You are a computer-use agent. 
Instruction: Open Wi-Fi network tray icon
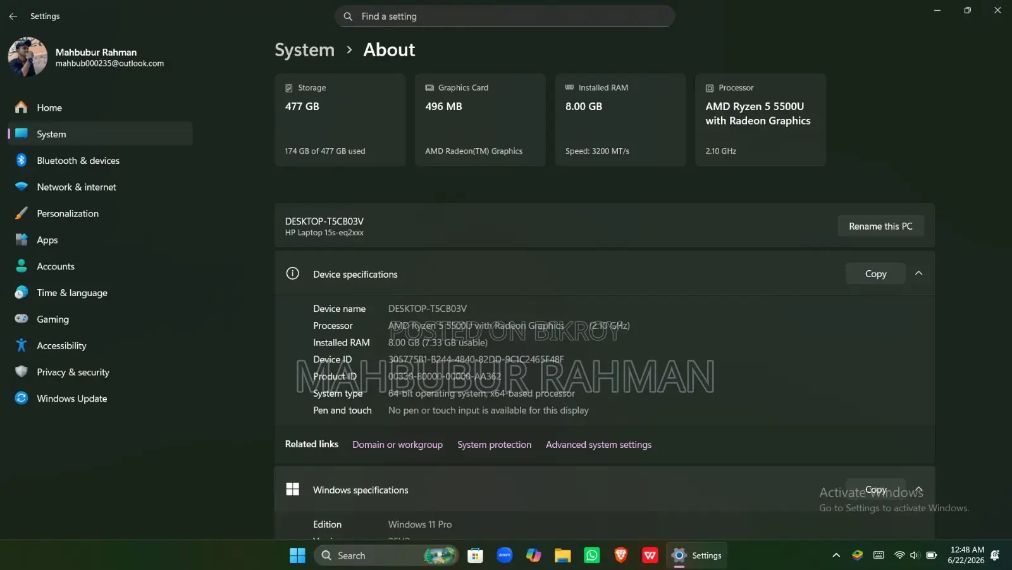coord(899,555)
